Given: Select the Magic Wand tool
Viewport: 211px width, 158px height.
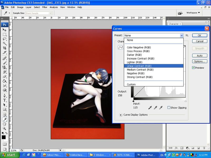Looking at the screenshot, I should [x=4, y=43].
